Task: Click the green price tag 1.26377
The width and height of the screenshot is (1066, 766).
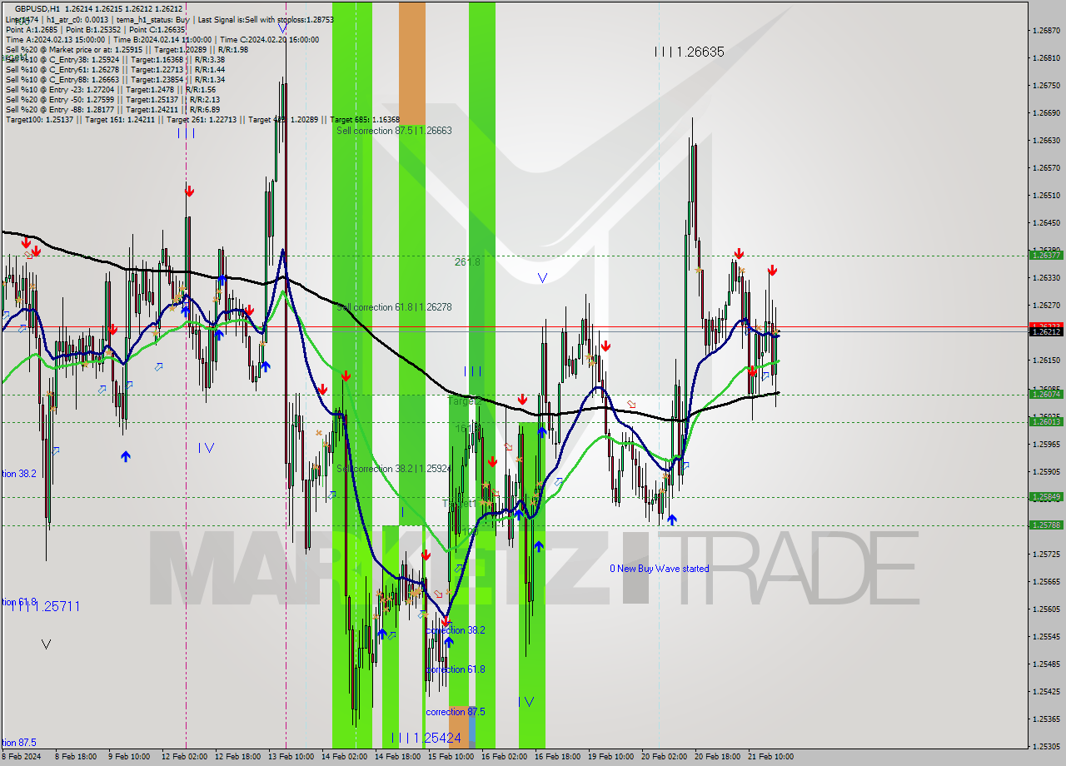Action: coord(1047,256)
